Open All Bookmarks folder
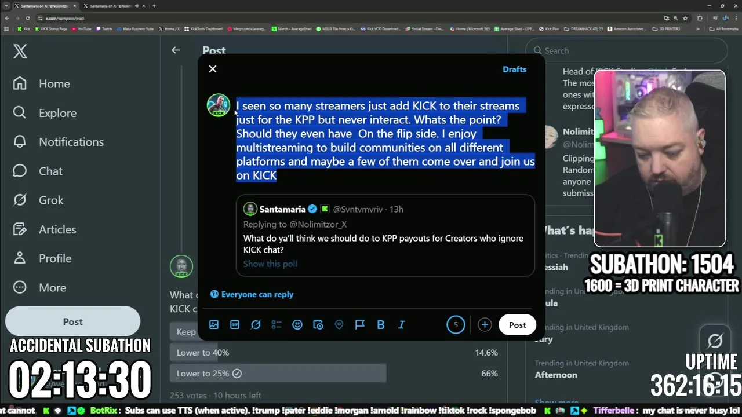The width and height of the screenshot is (742, 417). pyautogui.click(x=724, y=28)
